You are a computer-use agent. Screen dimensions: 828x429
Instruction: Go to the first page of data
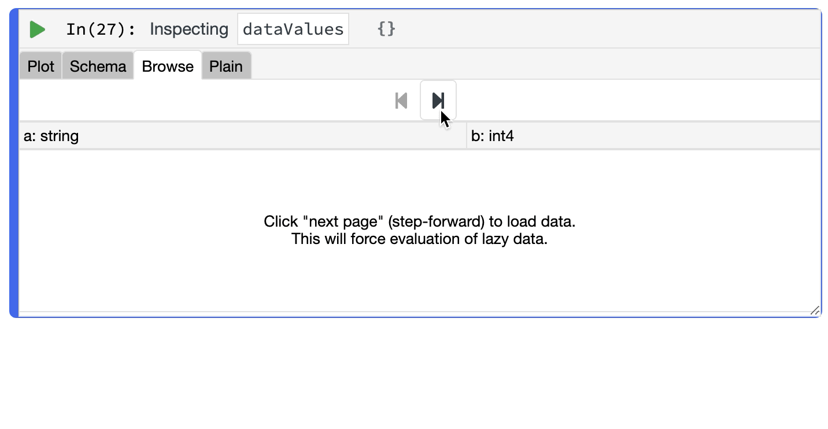click(x=401, y=101)
